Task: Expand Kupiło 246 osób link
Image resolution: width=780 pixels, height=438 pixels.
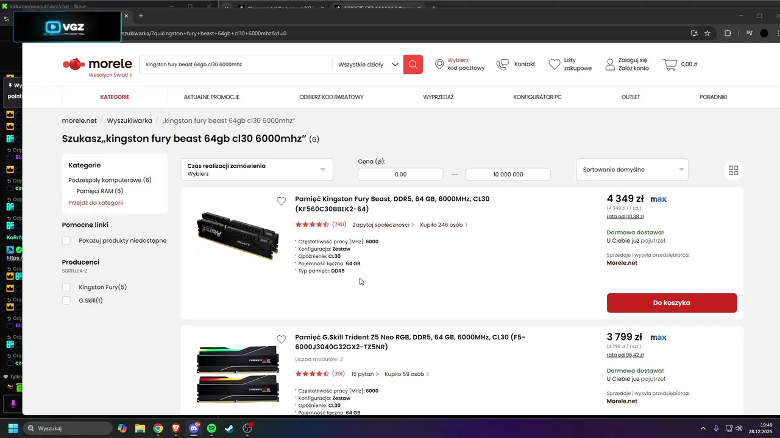Action: tap(444, 224)
